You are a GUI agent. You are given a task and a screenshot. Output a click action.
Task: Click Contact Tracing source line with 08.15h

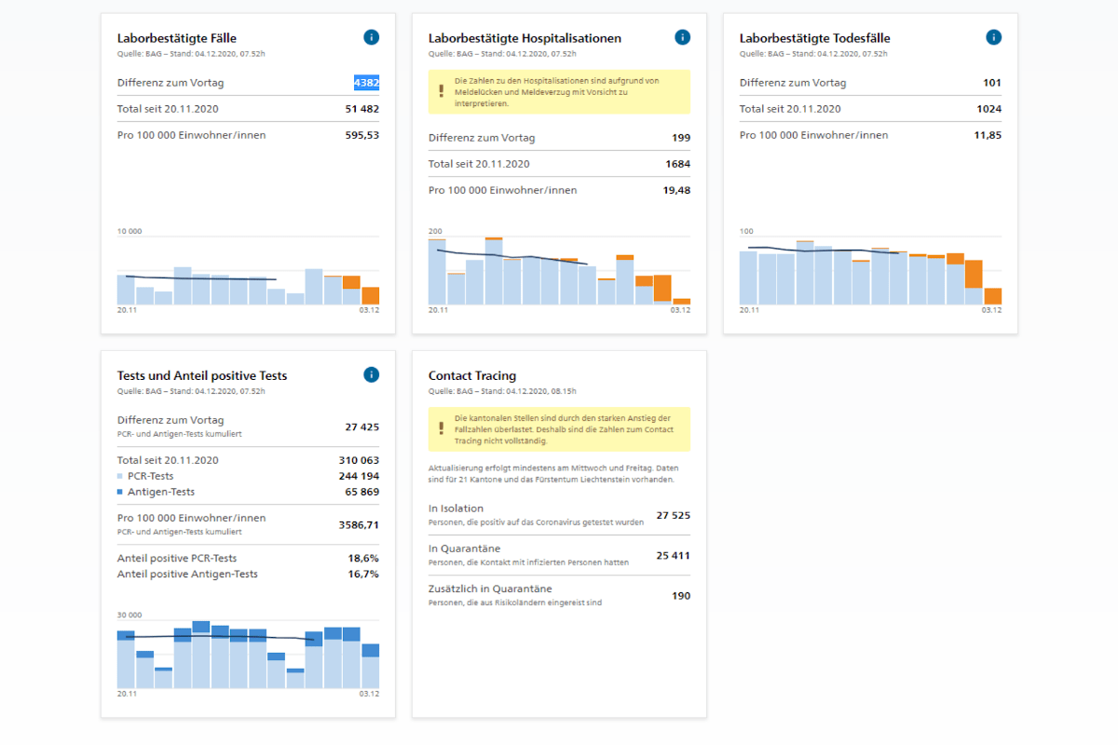click(x=502, y=390)
